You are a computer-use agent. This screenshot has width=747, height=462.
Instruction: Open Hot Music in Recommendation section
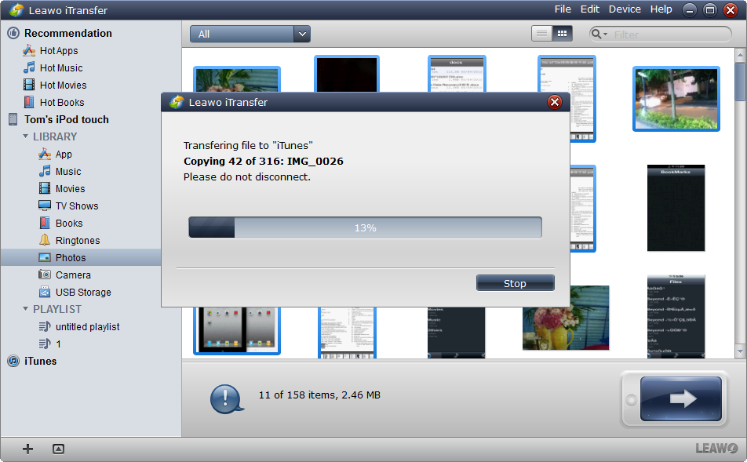(x=60, y=68)
